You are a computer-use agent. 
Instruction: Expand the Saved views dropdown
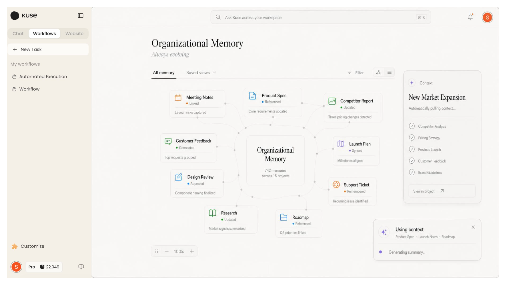pyautogui.click(x=201, y=73)
